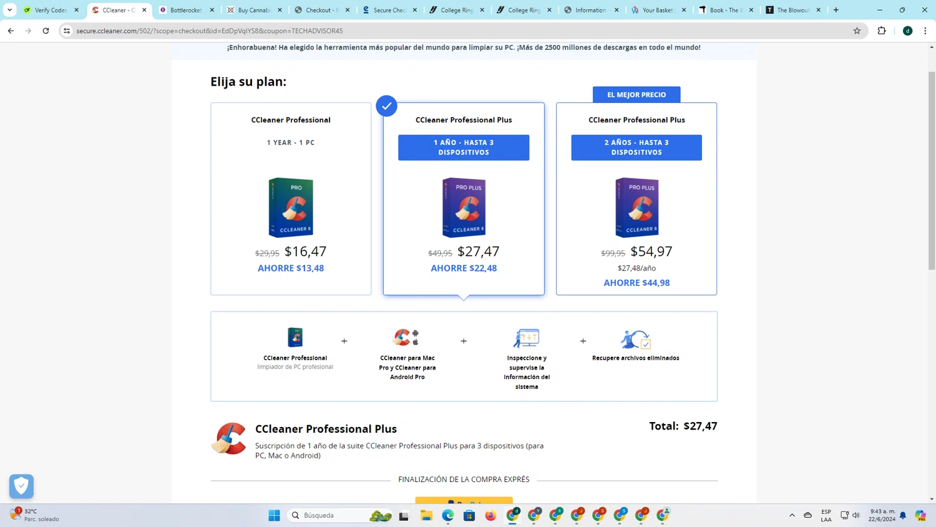936x527 pixels.
Task: Click the AHORRE $44,98 text
Action: coord(636,282)
